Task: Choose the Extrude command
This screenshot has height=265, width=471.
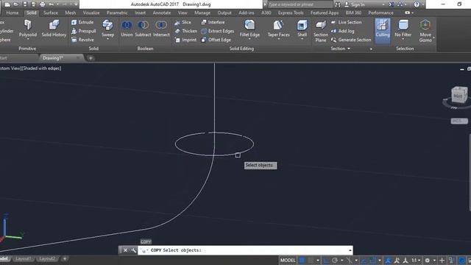Action: click(x=82, y=22)
